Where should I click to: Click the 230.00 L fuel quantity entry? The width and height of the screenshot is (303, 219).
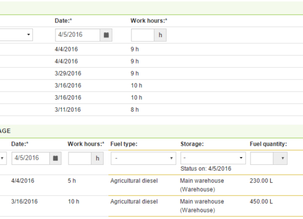261,181
